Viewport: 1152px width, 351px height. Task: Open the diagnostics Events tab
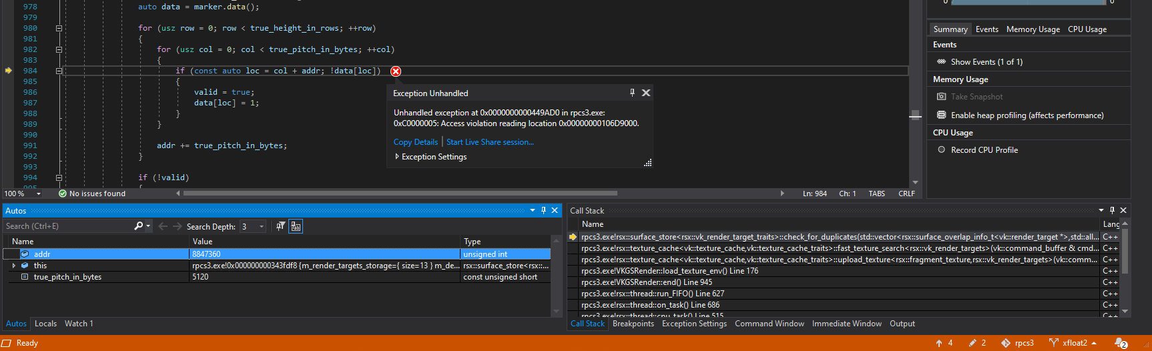986,29
